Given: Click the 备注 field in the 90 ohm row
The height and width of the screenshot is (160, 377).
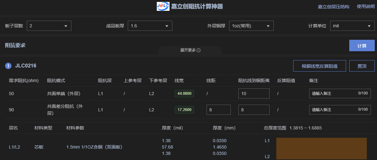Looking at the screenshot, I should click(x=340, y=110).
